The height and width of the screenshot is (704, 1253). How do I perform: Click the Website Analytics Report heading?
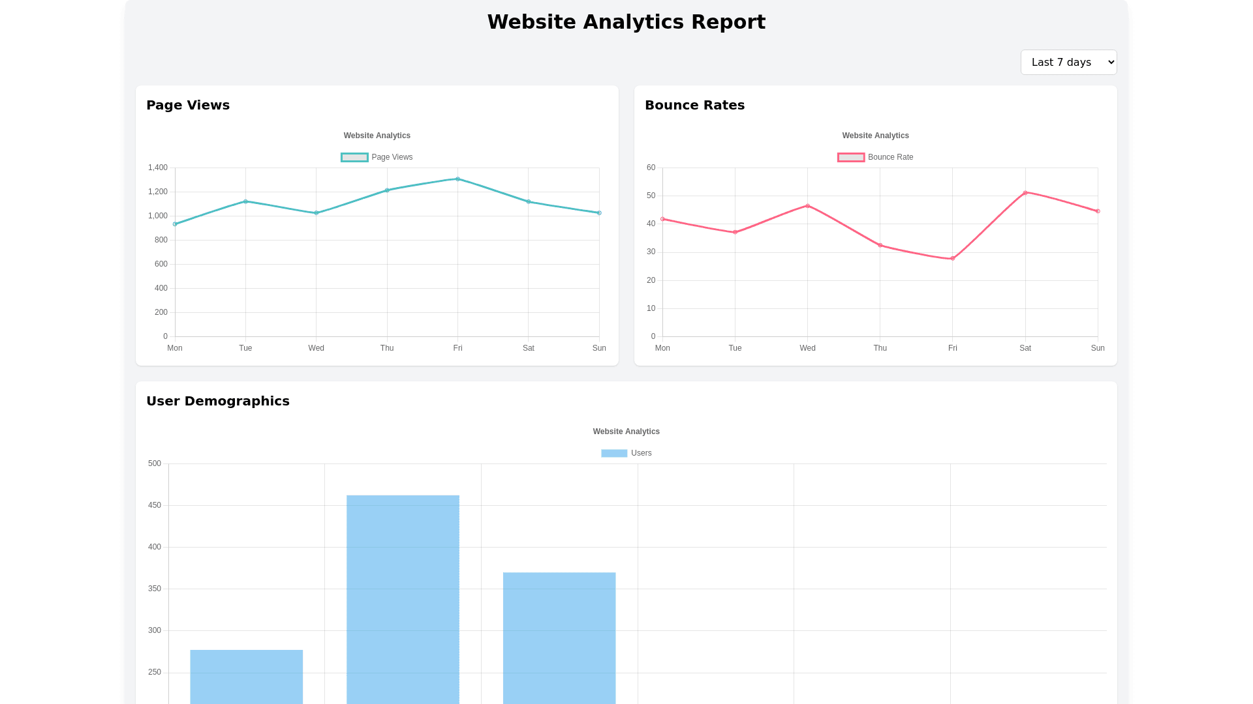626,22
